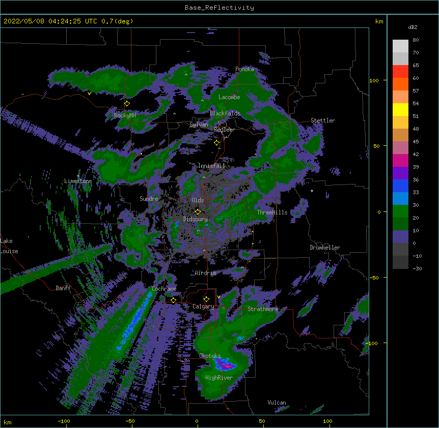Click the 65 value in the dBZ legend

[416, 66]
